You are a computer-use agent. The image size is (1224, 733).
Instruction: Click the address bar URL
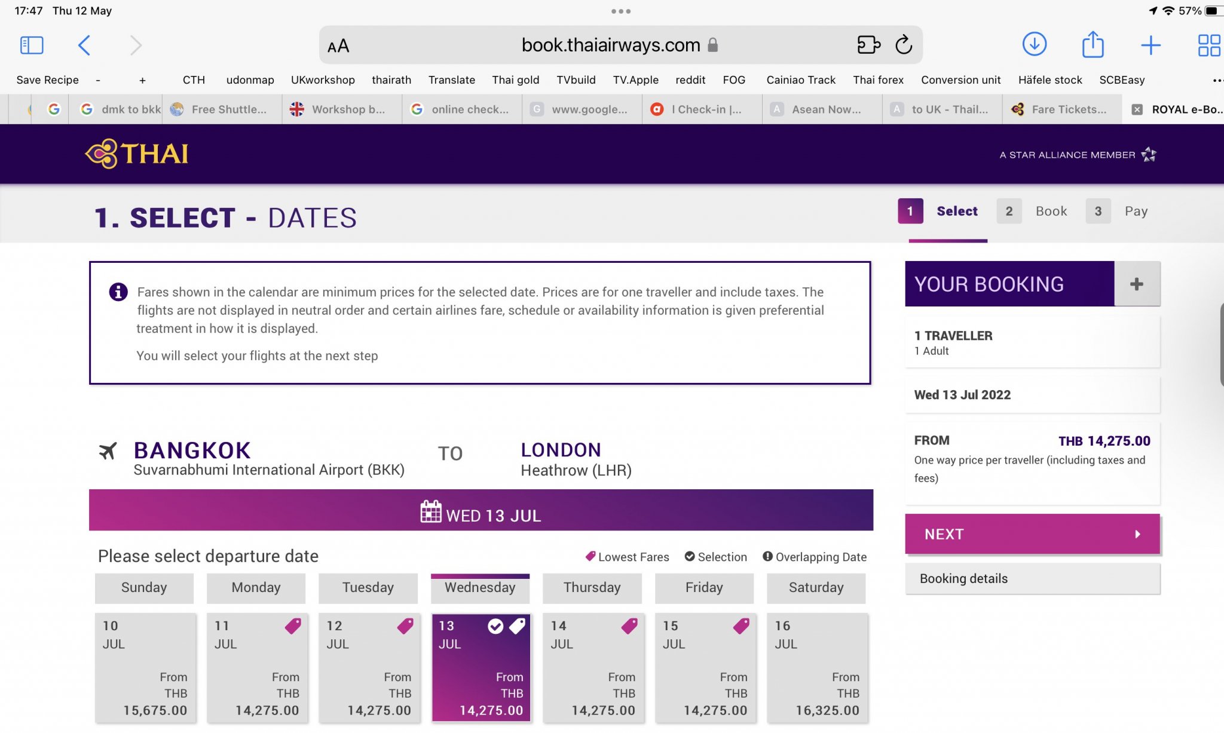tap(611, 45)
